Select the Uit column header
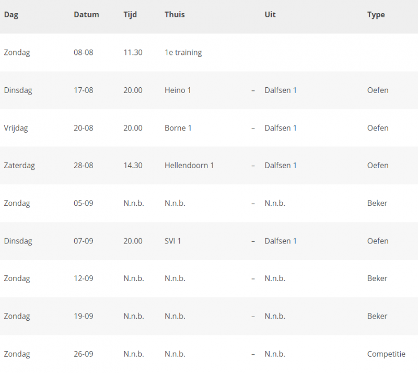 point(270,15)
